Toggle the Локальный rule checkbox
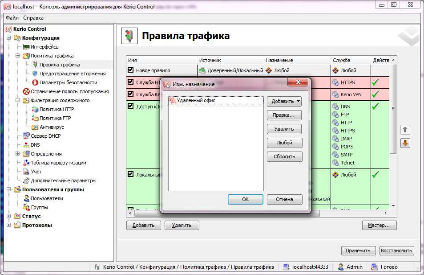This screenshot has width=424, height=275. pyautogui.click(x=131, y=174)
